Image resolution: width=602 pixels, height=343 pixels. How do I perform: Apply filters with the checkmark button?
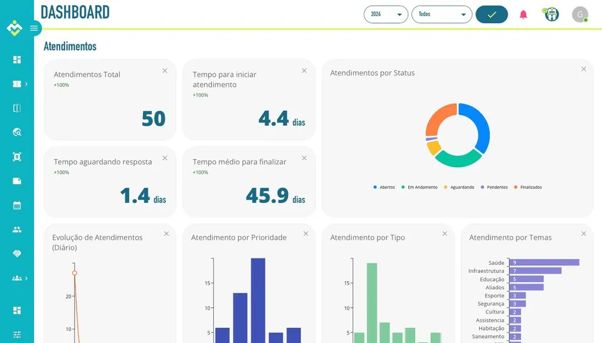coord(492,14)
